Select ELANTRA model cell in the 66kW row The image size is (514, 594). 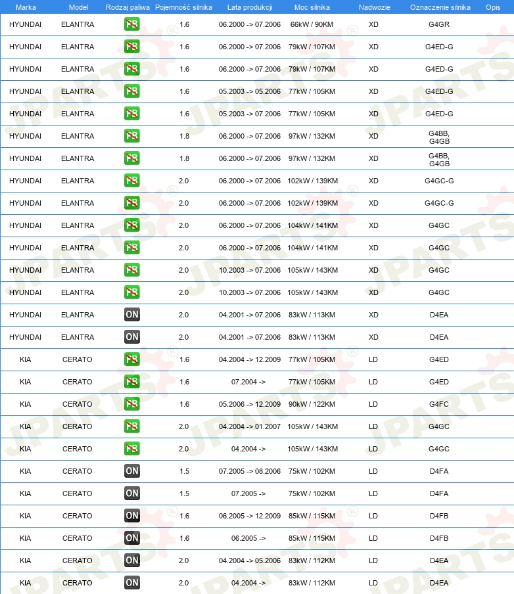78,24
